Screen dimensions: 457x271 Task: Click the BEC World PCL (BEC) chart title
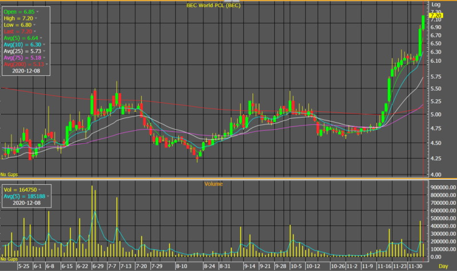coord(213,5)
